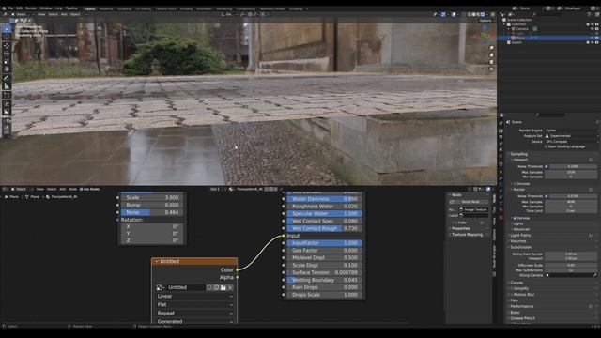The height and width of the screenshot is (338, 601).
Task: Select the Cursor tool in viewport toolbar
Action: pyautogui.click(x=7, y=38)
